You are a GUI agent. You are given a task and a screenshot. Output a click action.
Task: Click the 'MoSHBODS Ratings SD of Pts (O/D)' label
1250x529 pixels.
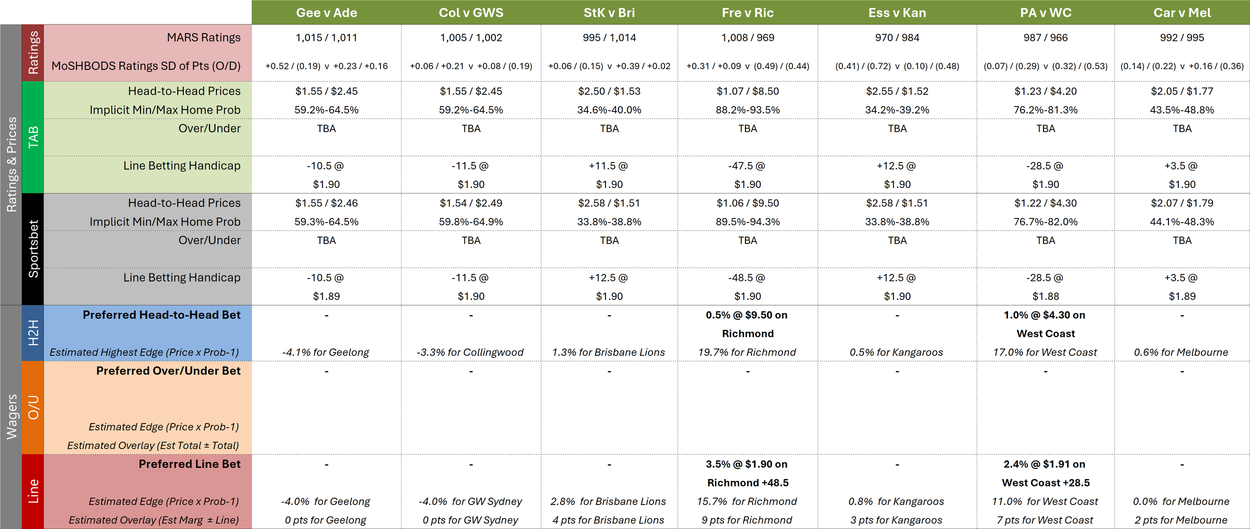pyautogui.click(x=146, y=66)
